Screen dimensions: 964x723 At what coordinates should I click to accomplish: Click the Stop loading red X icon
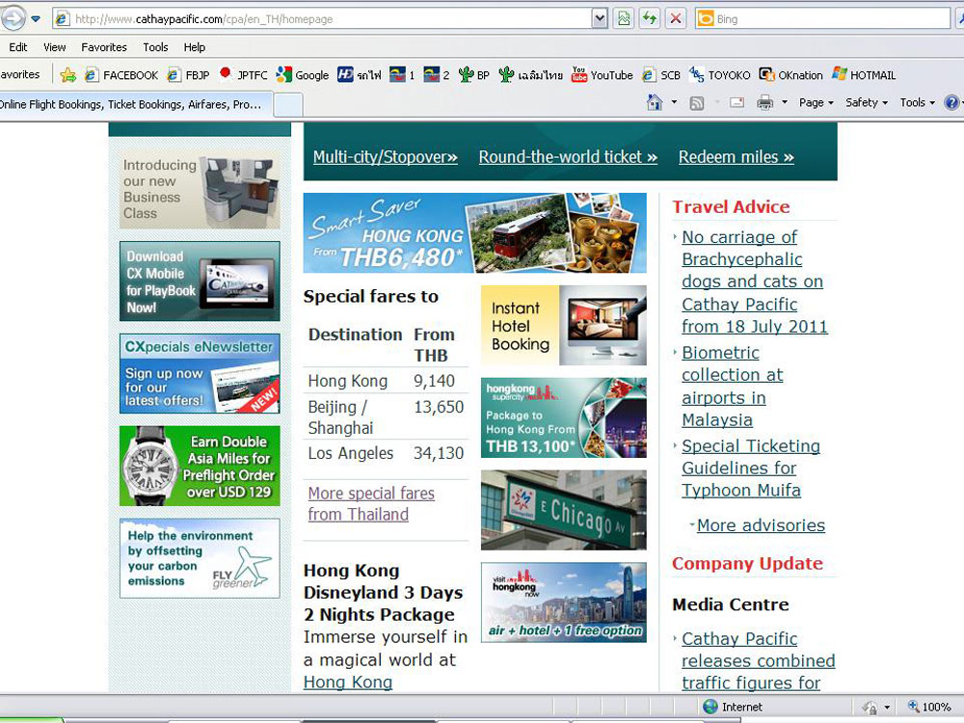tap(676, 19)
